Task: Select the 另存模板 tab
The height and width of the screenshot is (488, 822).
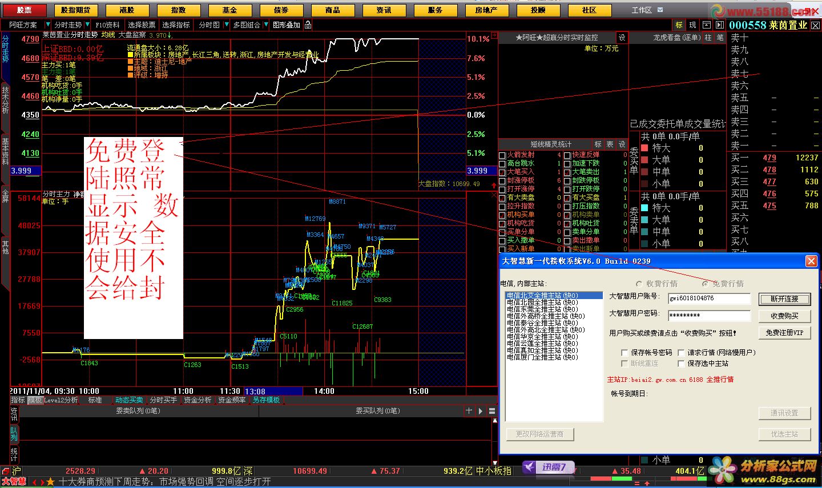Action: [x=267, y=400]
